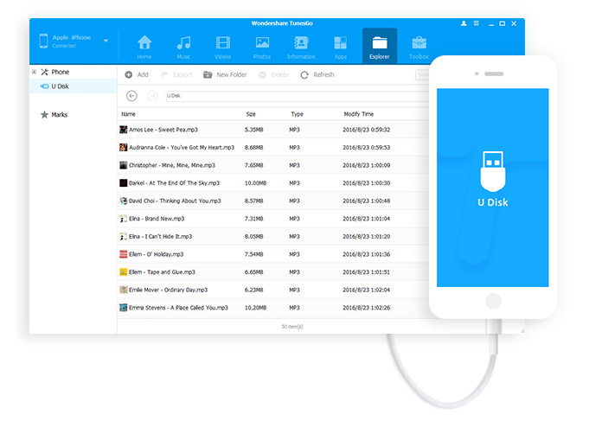Tap the U Disk icon on phone screen
Viewport: 602px width, 421px height.
coord(493,171)
